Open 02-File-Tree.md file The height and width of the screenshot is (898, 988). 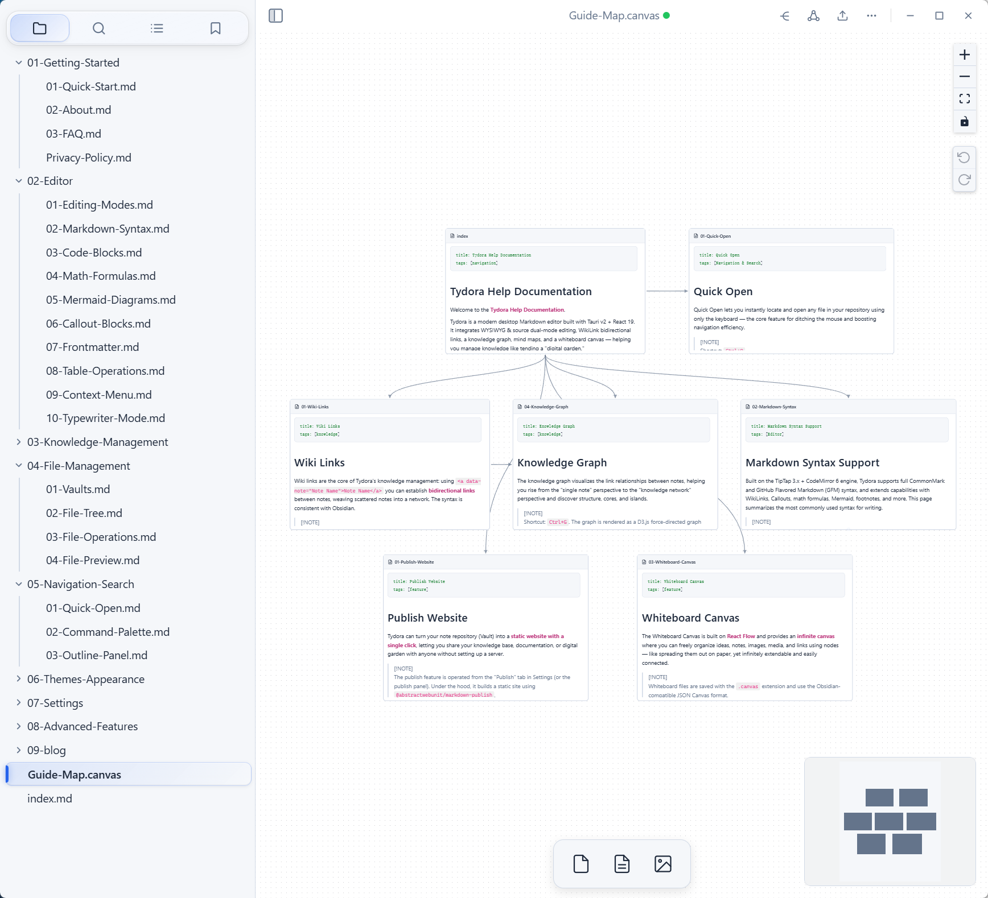click(84, 513)
